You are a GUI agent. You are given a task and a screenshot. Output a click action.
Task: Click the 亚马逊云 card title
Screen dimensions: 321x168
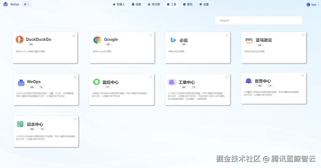point(264,40)
